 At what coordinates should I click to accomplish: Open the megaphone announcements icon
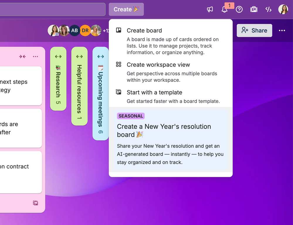point(210,9)
